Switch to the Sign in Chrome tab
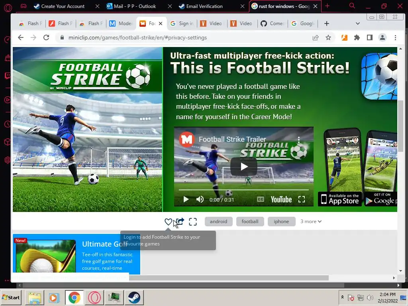408x306 pixels. (182, 24)
